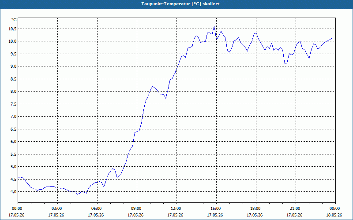Click the '17.05.26' date under 15:00
Viewport: 353px width, 220px height.
point(215,215)
